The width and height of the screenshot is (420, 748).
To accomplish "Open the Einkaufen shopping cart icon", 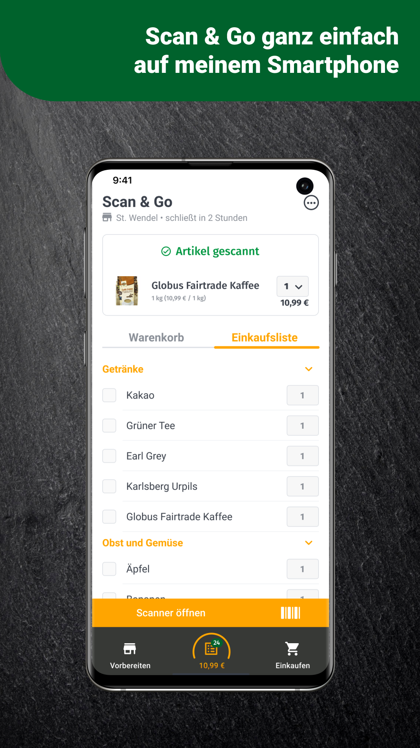I will [292, 649].
